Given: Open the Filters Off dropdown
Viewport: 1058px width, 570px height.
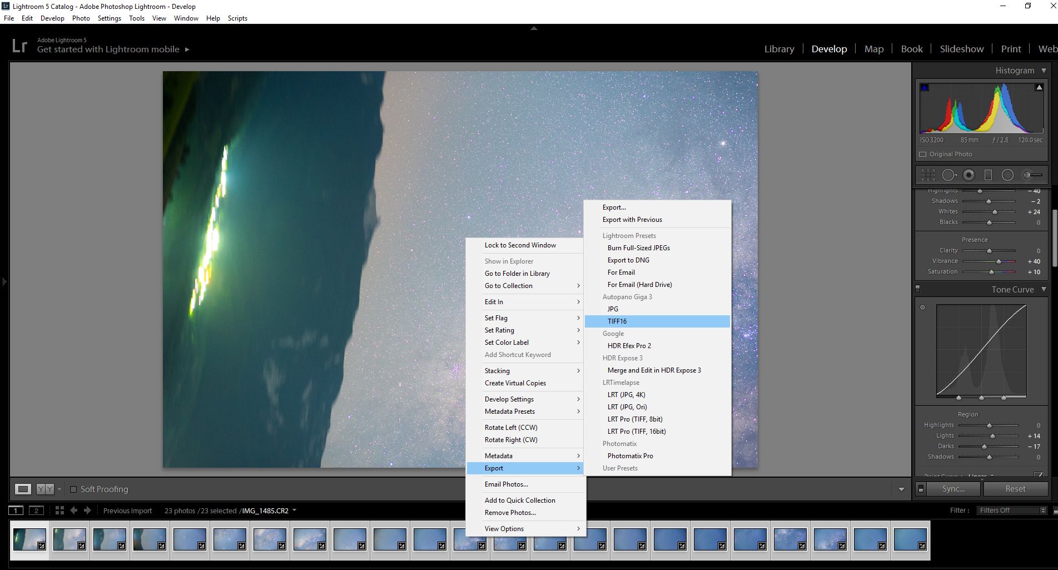Looking at the screenshot, I should point(1011,510).
